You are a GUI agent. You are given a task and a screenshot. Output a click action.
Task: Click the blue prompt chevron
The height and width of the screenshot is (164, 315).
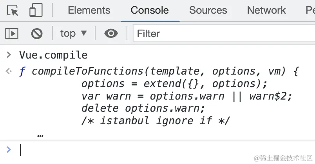tap(9, 150)
